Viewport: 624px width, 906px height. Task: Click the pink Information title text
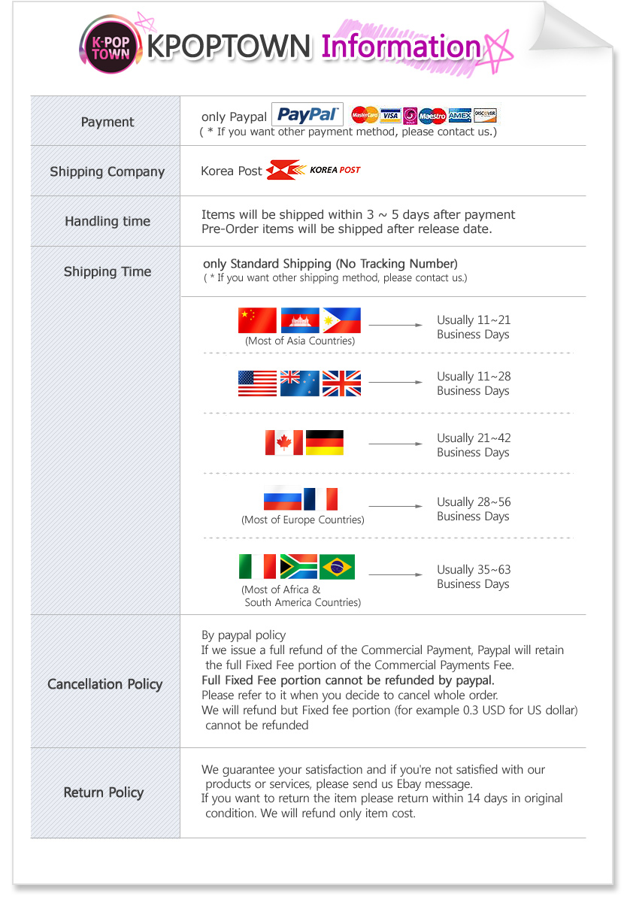[x=401, y=47]
